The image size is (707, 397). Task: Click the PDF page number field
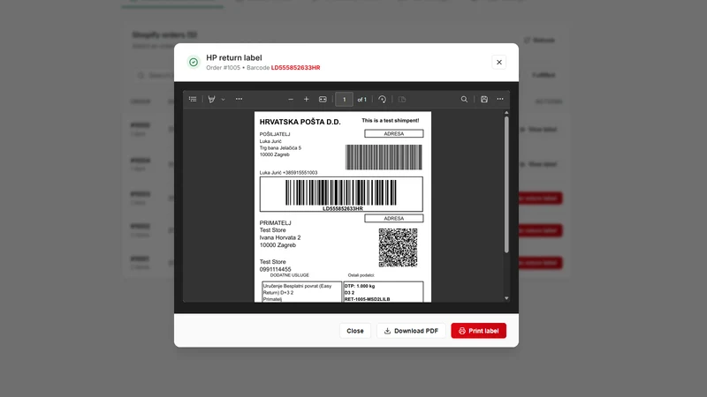344,100
